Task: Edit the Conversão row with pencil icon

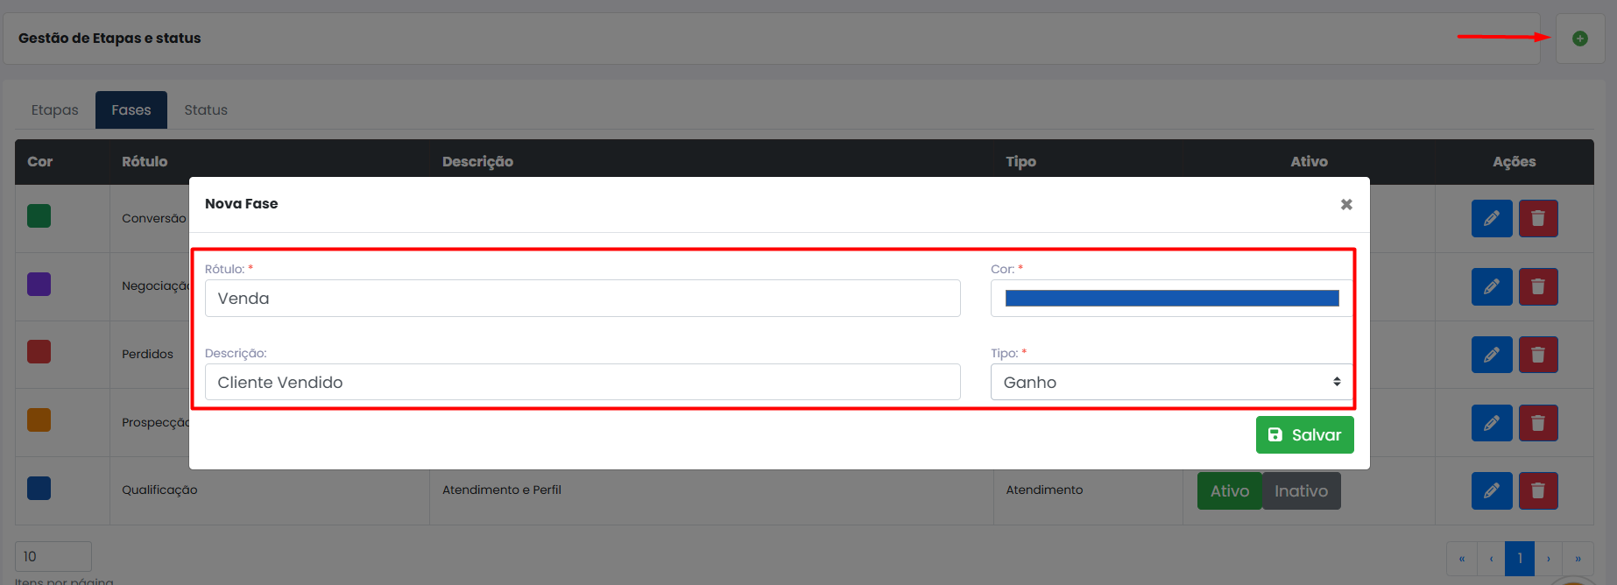Action: coord(1492,219)
